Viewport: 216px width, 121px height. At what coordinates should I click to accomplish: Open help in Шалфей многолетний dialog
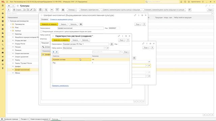tap(144, 24)
